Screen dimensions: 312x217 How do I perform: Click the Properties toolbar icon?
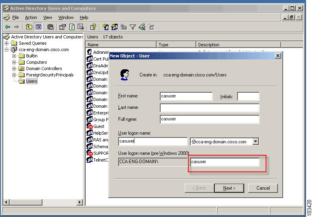tap(62, 27)
